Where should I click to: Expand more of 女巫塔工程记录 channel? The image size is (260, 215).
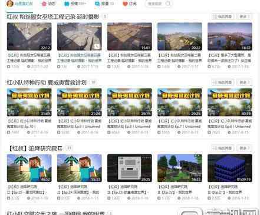pyautogui.click(x=244, y=16)
